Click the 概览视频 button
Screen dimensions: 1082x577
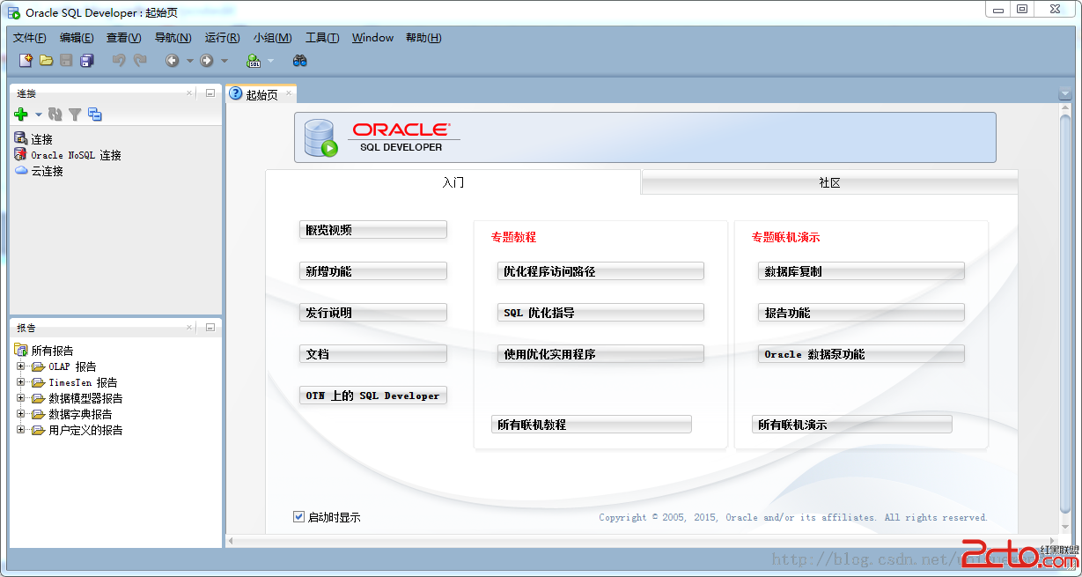pos(373,230)
